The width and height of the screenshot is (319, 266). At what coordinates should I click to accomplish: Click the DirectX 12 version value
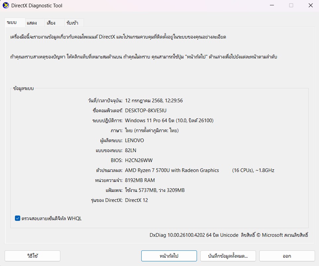(x=136, y=200)
